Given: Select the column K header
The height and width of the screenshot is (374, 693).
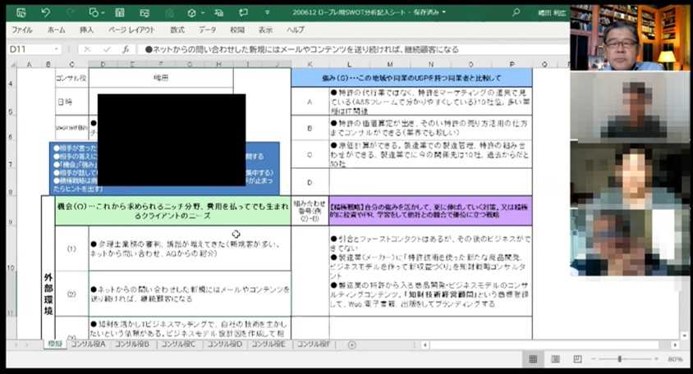Looking at the screenshot, I should coord(310,64).
